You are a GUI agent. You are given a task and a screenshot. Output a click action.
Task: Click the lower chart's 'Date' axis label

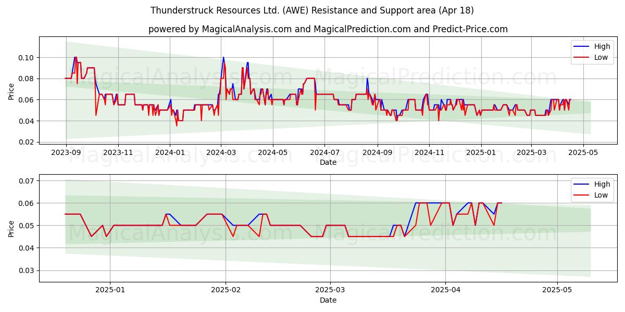(x=328, y=300)
